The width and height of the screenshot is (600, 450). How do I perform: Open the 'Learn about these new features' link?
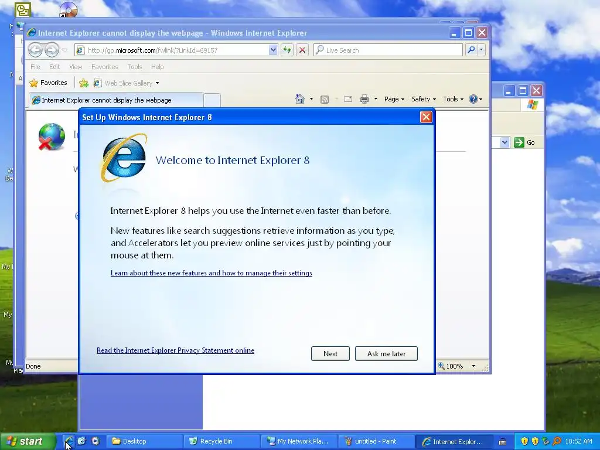click(211, 273)
